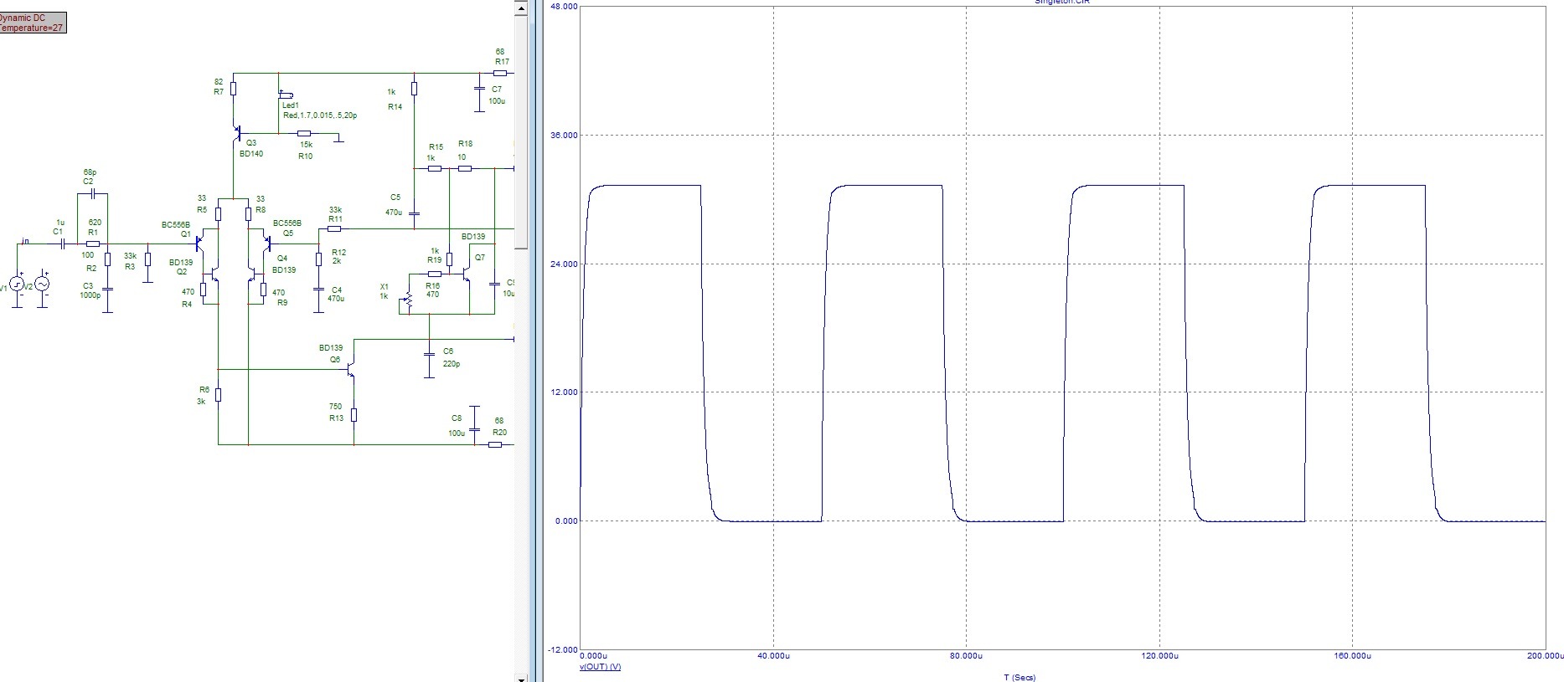Select resistor R17 68 ohm symbol
This screenshot has height=682, width=1564.
pyautogui.click(x=500, y=73)
